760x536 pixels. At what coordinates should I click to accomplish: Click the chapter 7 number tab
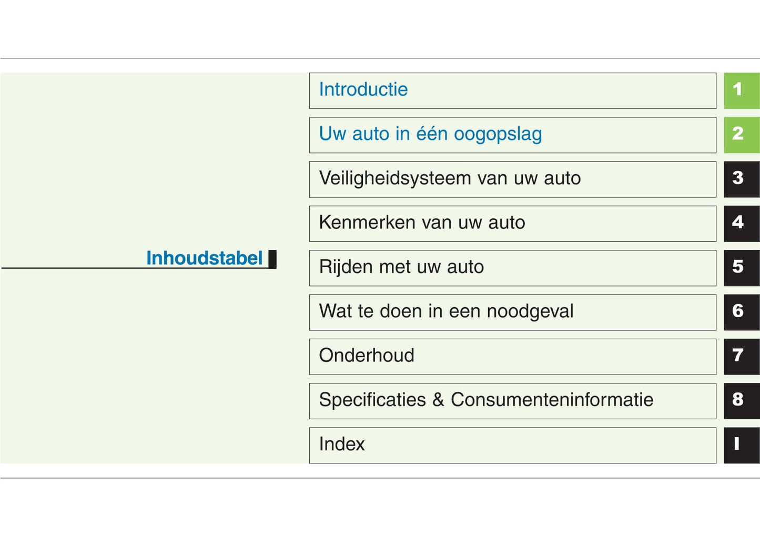click(x=741, y=356)
